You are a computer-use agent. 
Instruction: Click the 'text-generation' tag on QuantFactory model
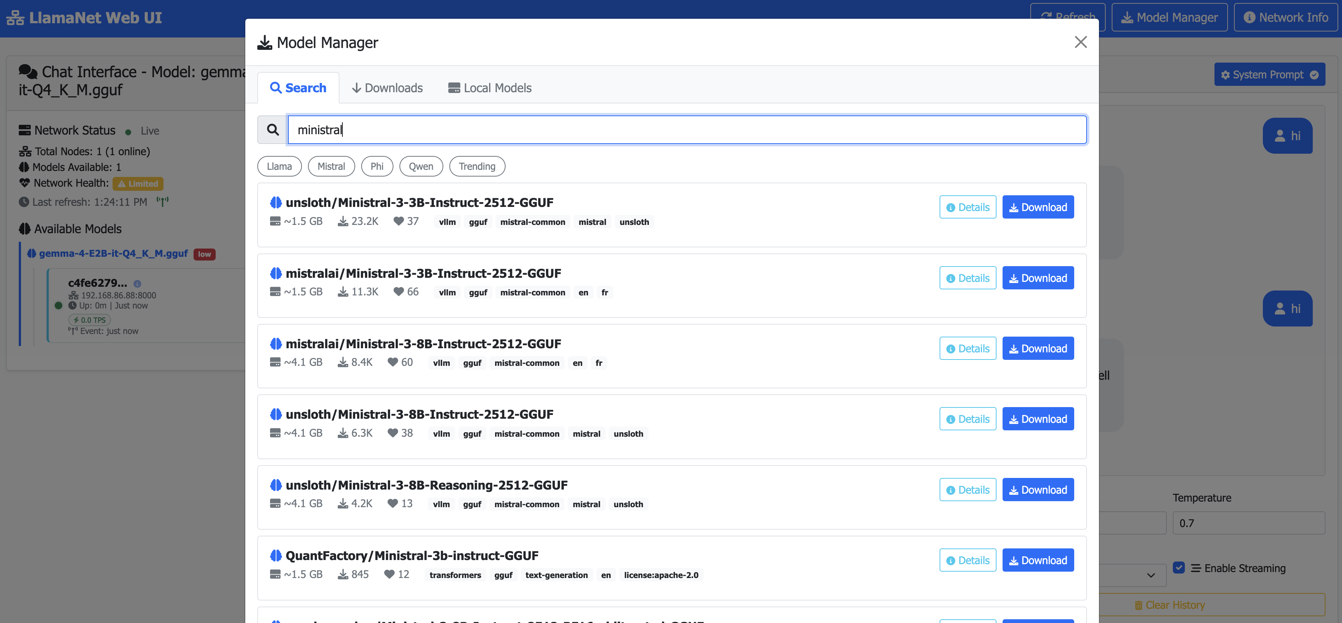[x=556, y=575]
